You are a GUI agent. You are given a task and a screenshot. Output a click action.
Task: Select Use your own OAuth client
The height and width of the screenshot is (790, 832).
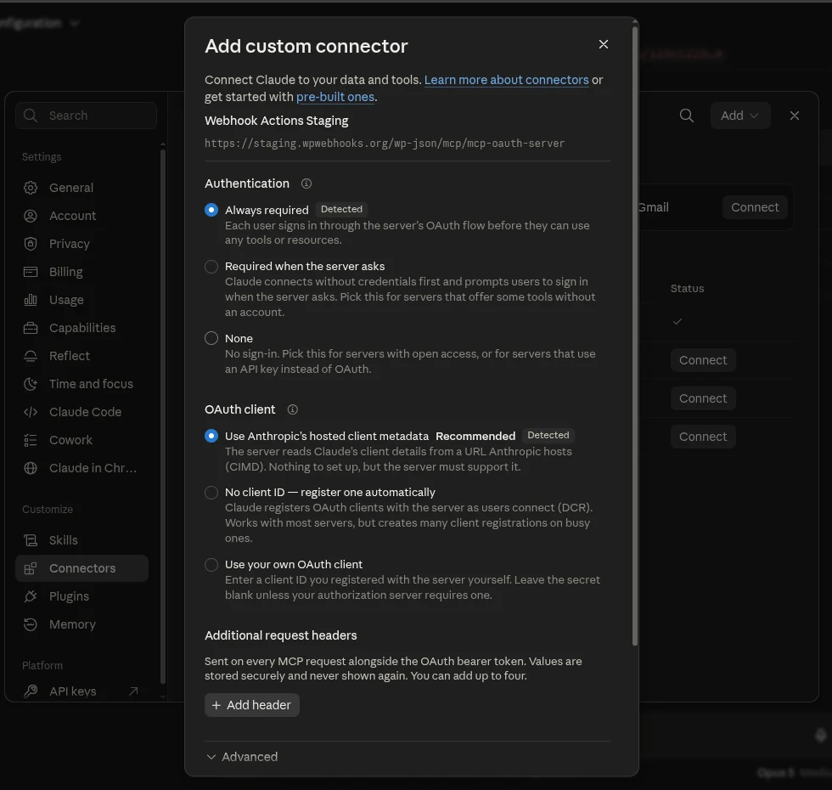[211, 565]
